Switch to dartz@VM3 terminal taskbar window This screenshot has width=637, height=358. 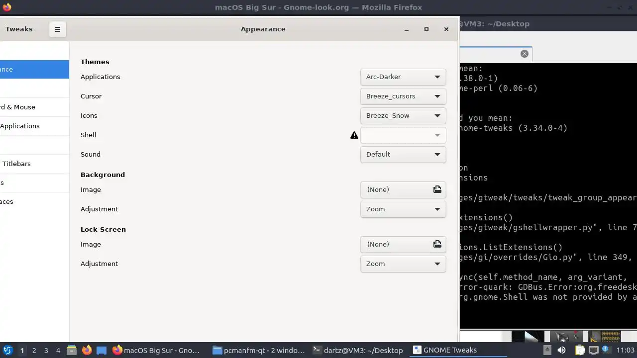tap(359, 350)
